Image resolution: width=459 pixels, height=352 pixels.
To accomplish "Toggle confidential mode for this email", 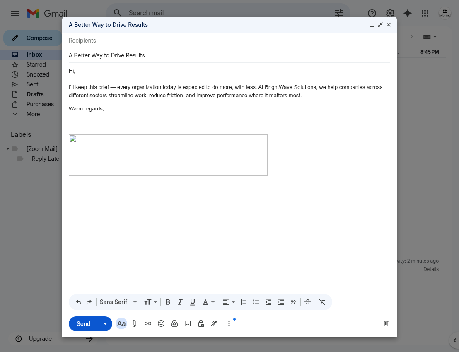I will tap(201, 323).
